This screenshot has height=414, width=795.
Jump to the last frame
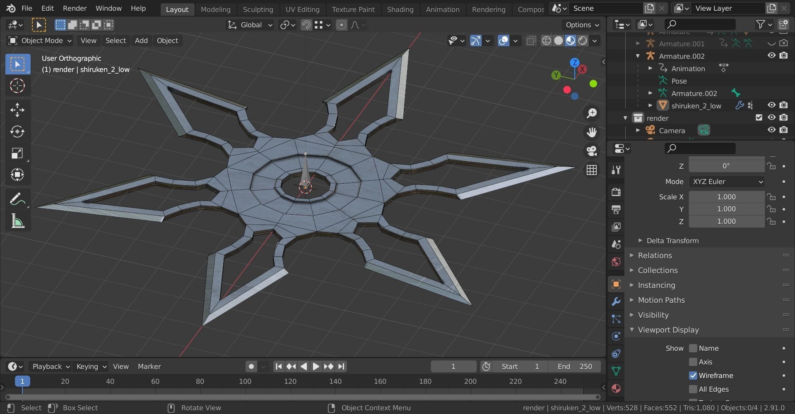coord(341,366)
